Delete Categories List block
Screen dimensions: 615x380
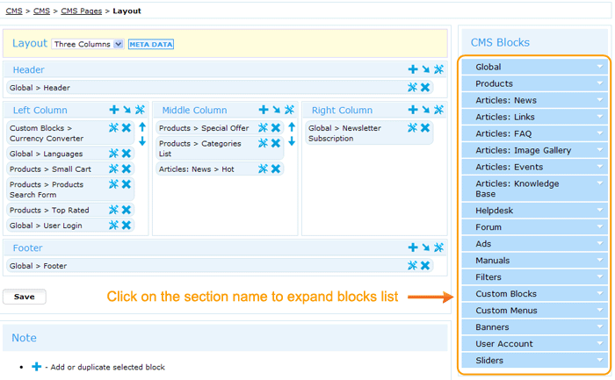tap(276, 143)
